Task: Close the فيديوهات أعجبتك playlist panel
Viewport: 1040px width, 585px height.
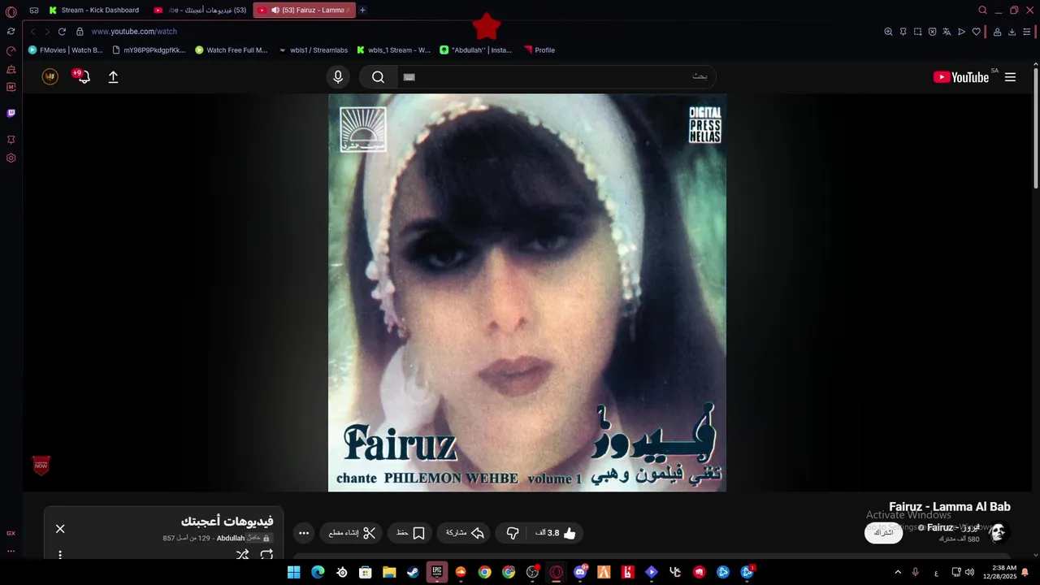Action: (60, 529)
